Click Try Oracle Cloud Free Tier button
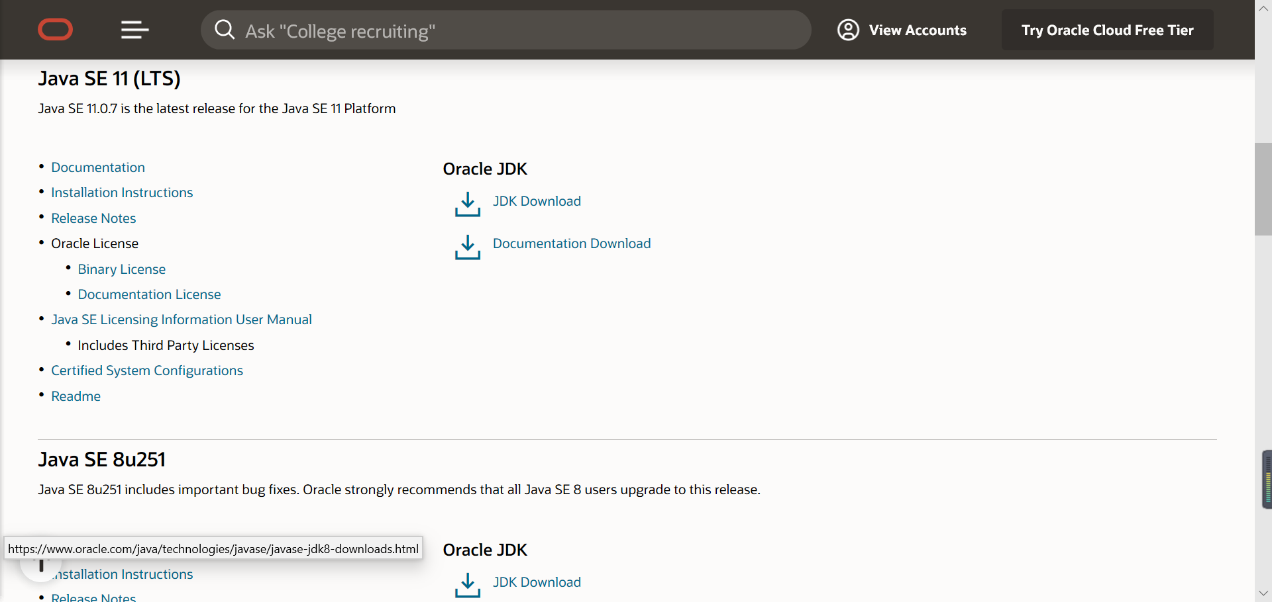1272x602 pixels. pos(1108,30)
